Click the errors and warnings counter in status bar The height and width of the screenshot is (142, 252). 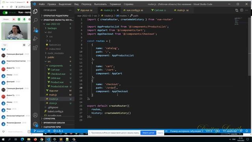click(58, 131)
